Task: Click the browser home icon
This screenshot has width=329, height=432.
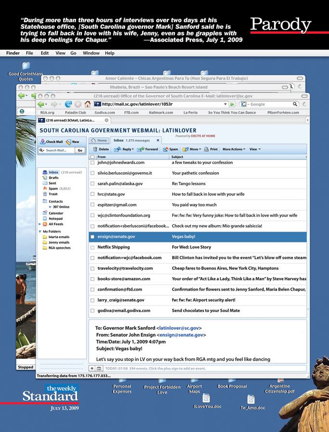Action: 87,104
